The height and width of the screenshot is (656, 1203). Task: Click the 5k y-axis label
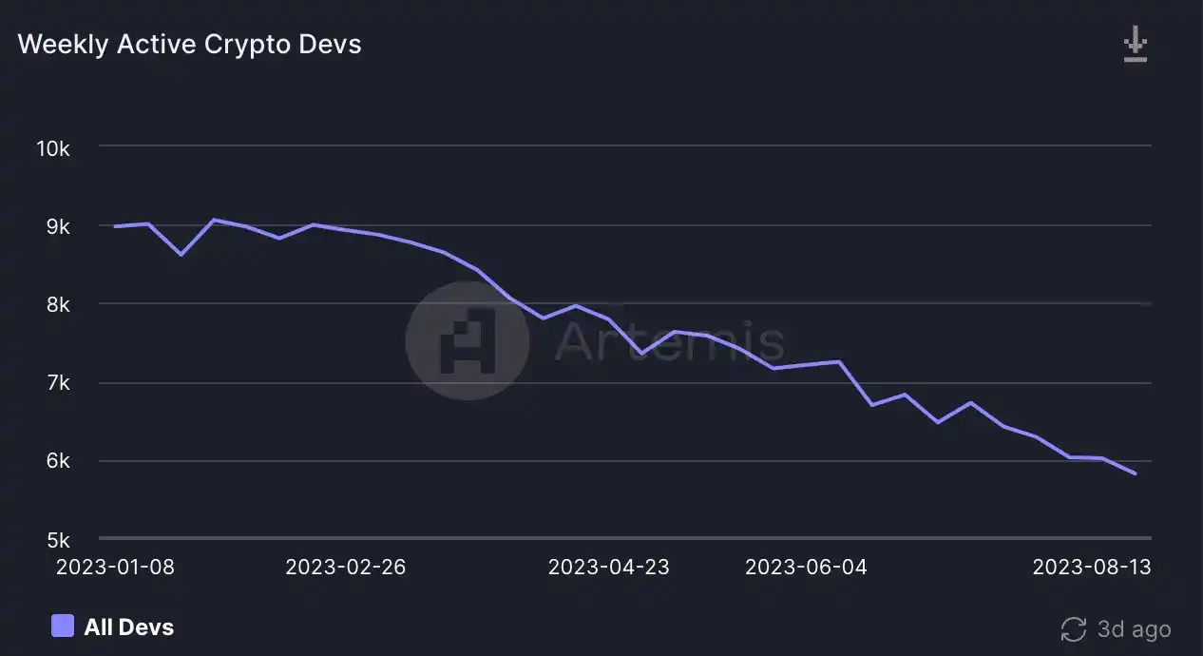click(57, 540)
